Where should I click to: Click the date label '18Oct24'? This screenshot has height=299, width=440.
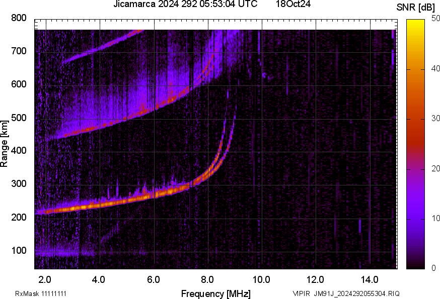[x=293, y=4]
